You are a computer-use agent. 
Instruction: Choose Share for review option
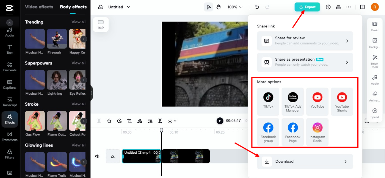pos(305,41)
